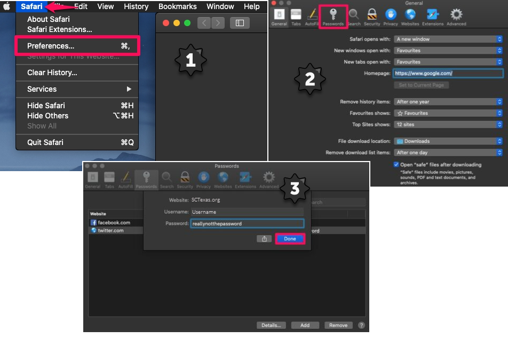
Task: Choose Safari Extensions... menu entry
Action: 77,29
